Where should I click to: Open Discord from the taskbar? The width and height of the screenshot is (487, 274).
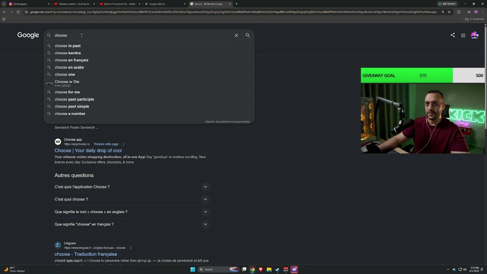(x=294, y=269)
